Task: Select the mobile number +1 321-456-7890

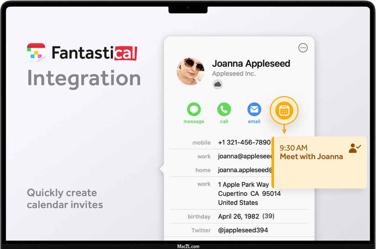Action: point(244,143)
